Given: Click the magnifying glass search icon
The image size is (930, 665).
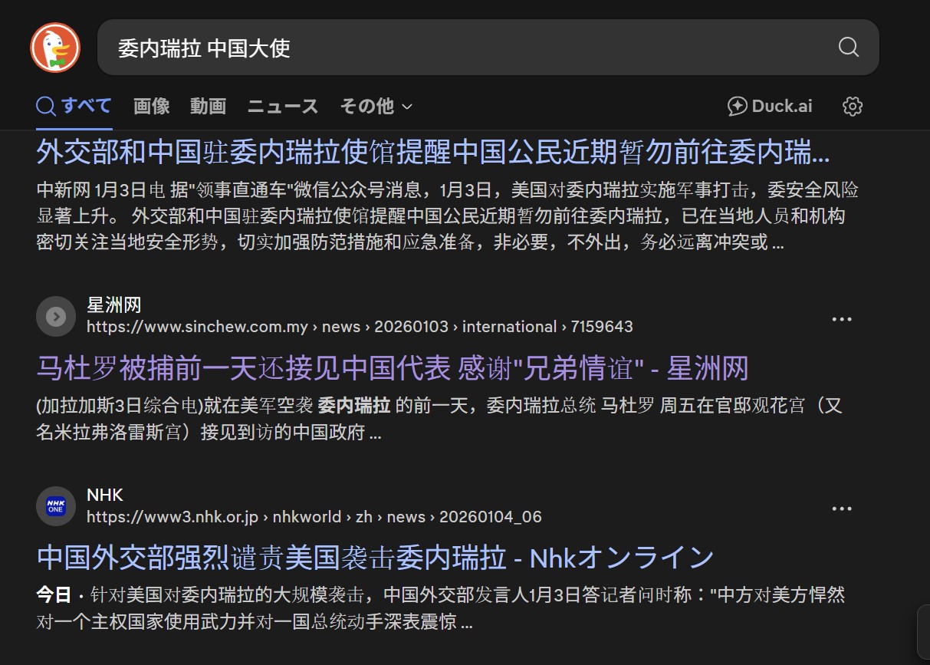Looking at the screenshot, I should click(x=848, y=48).
